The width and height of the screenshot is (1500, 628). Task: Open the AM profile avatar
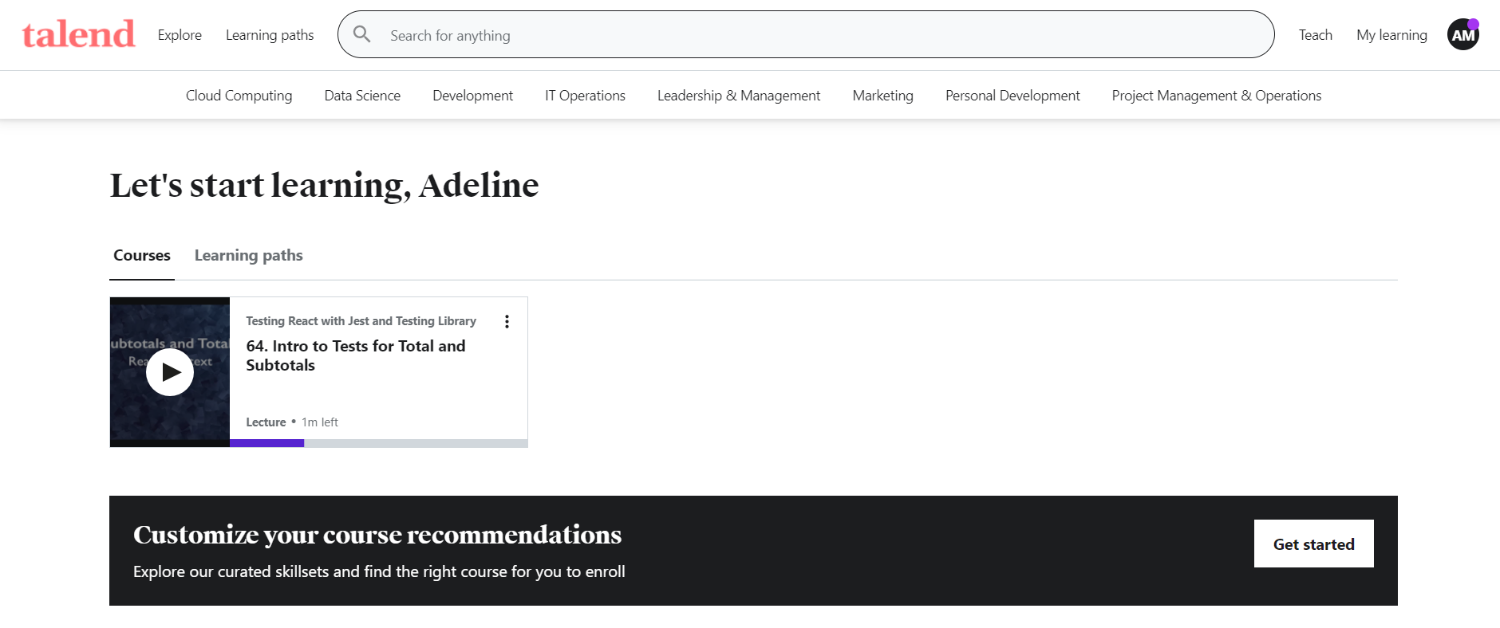point(1462,35)
